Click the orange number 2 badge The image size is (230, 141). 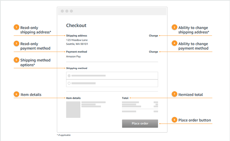(174, 28)
